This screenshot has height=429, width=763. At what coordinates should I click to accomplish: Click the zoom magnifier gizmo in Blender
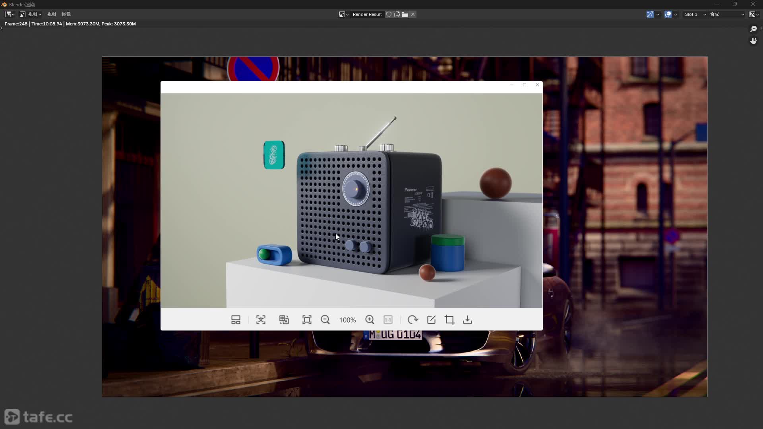(753, 29)
